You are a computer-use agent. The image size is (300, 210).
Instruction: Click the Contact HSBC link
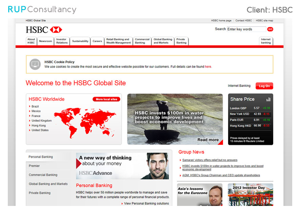tap(243, 20)
